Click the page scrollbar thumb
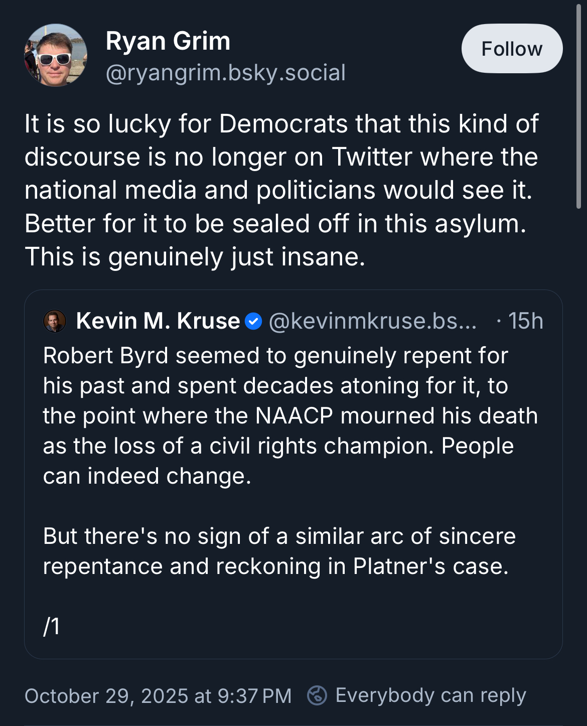The width and height of the screenshot is (587, 726). coord(579,105)
